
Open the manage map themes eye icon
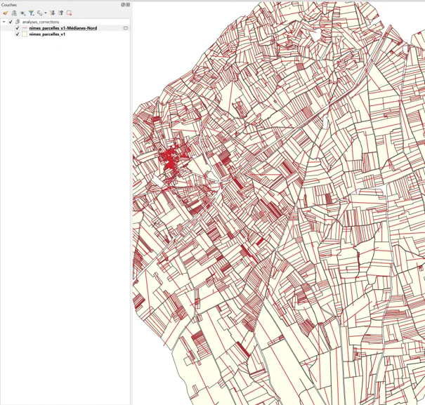tap(22, 13)
